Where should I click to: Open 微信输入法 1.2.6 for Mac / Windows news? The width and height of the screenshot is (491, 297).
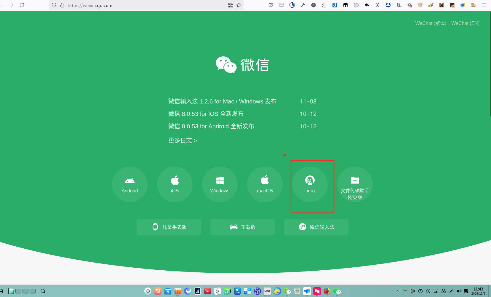(222, 101)
